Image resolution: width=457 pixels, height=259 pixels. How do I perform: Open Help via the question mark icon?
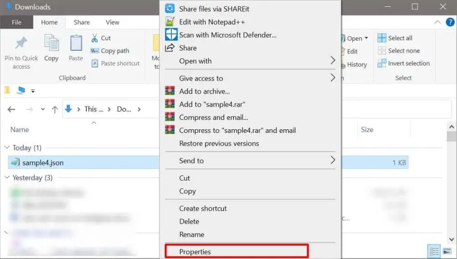(450, 23)
